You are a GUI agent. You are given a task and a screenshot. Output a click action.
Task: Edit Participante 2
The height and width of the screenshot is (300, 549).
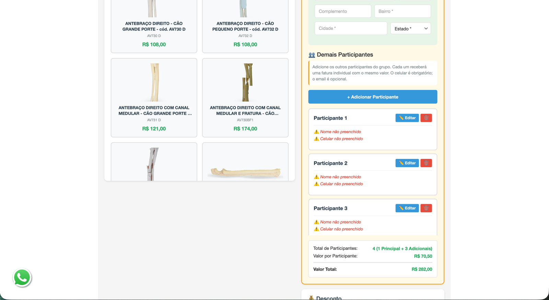(x=407, y=163)
